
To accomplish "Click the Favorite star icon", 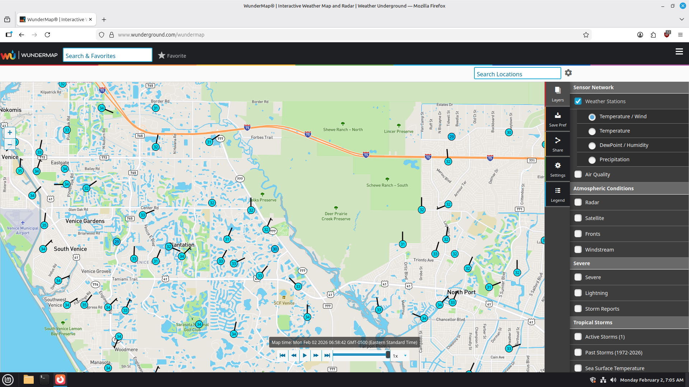I will (x=161, y=56).
